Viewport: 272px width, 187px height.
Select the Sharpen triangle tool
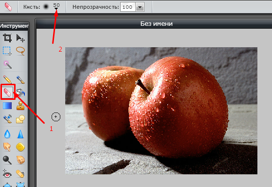tap(20, 134)
